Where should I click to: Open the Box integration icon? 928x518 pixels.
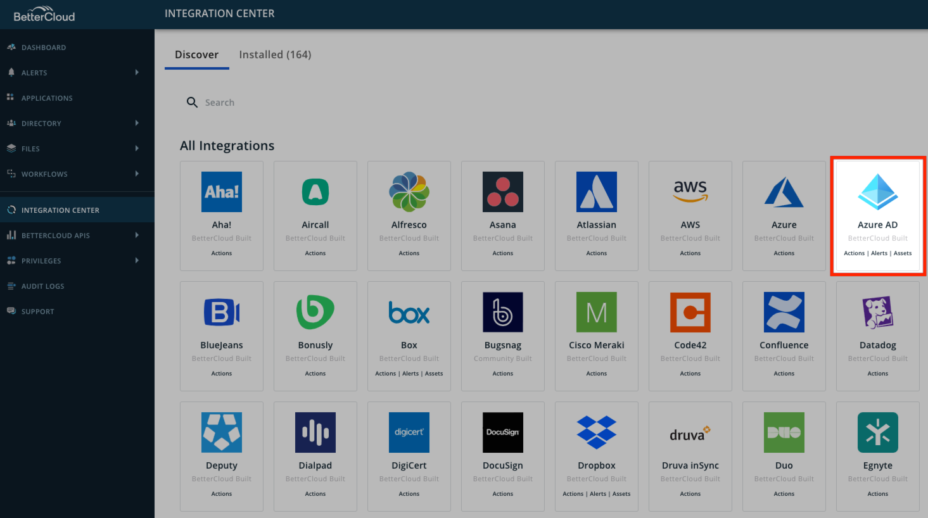pyautogui.click(x=409, y=312)
